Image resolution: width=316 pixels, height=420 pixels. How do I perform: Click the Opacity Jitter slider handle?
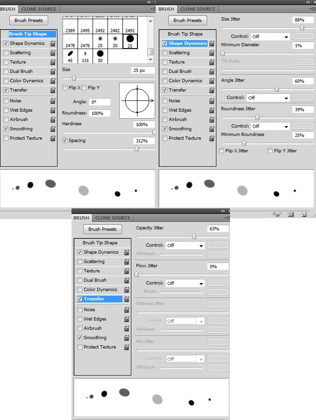pos(194,236)
